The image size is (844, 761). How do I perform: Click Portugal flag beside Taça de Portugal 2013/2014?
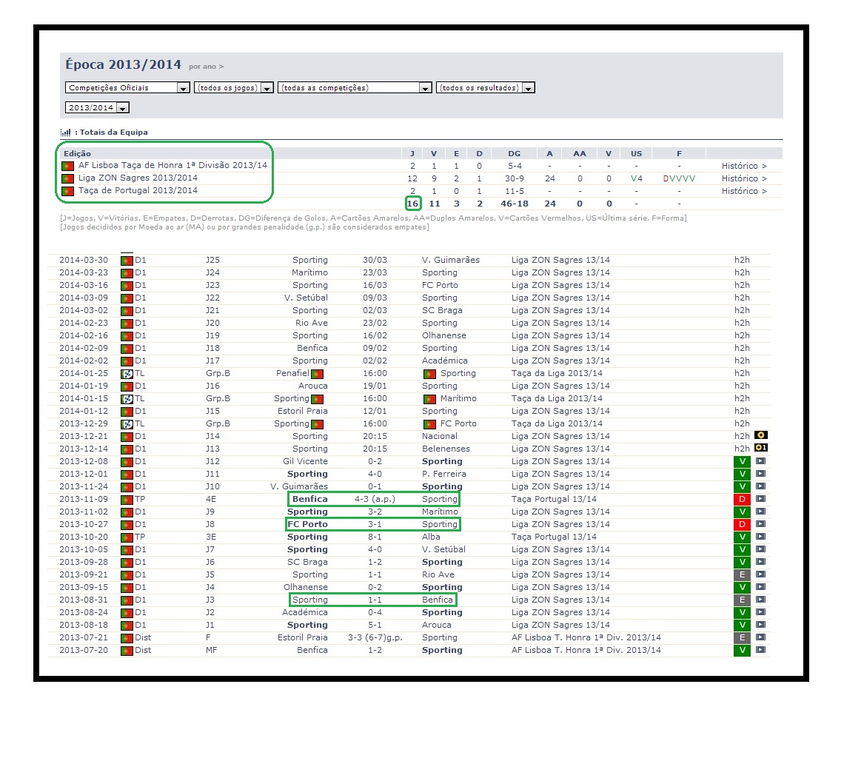[68, 191]
